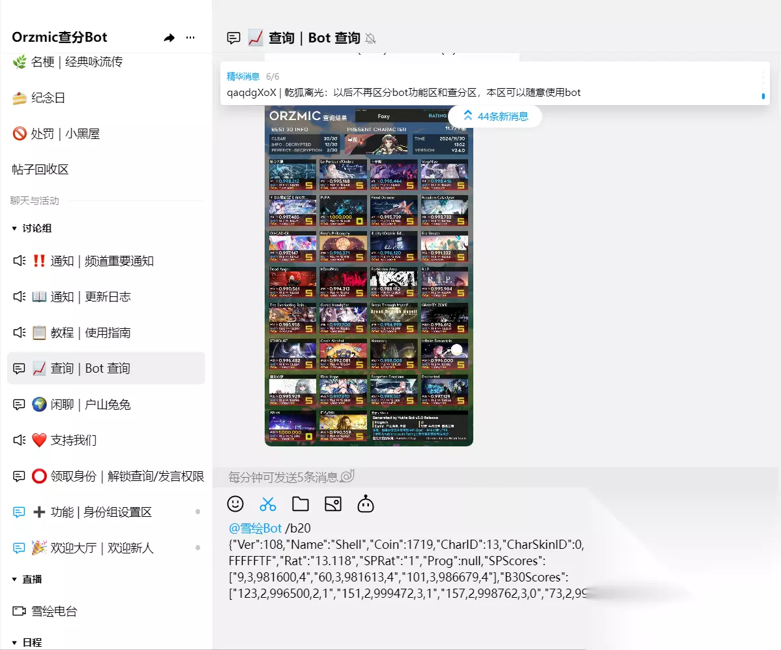
Task: Open the robot bot commands icon
Action: coord(366,503)
